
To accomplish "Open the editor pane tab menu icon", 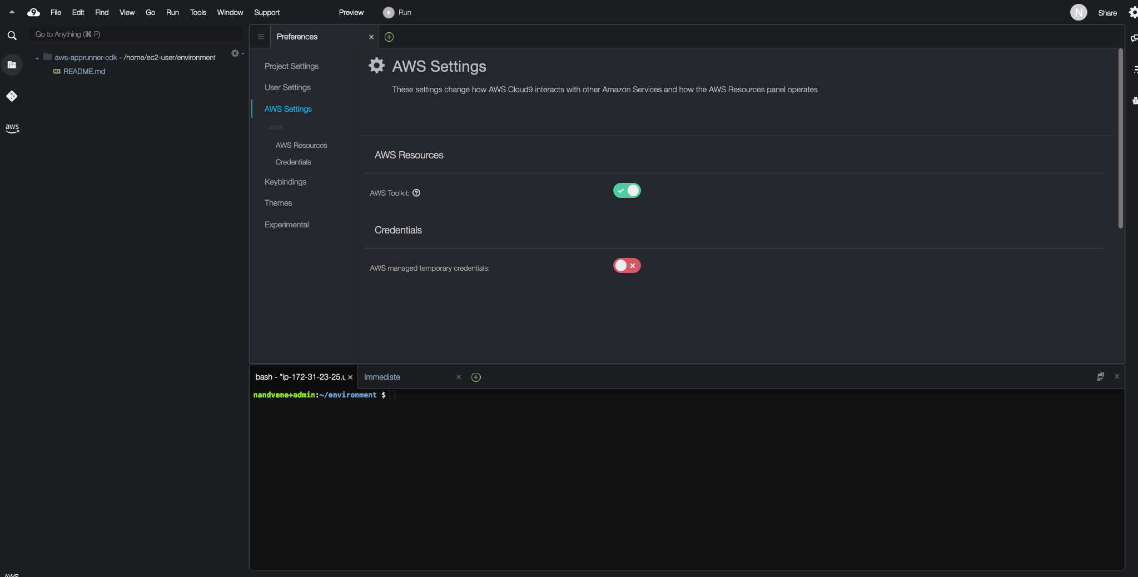I will (x=261, y=37).
